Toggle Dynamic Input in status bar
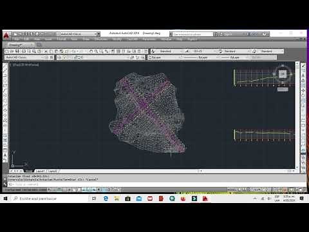 (94, 189)
